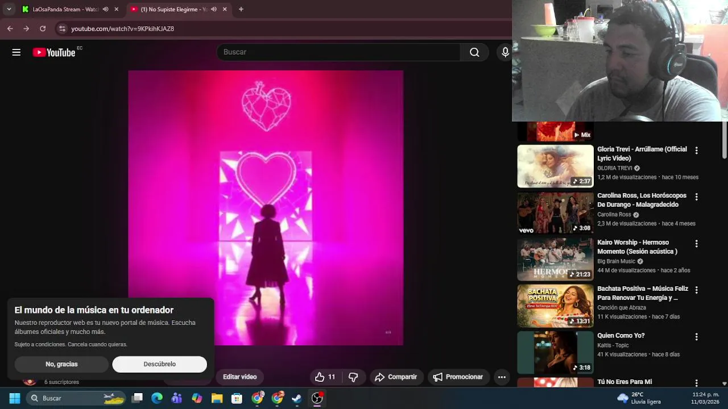Click the search magnifier button
Image resolution: width=728 pixels, height=409 pixels.
[x=474, y=52]
